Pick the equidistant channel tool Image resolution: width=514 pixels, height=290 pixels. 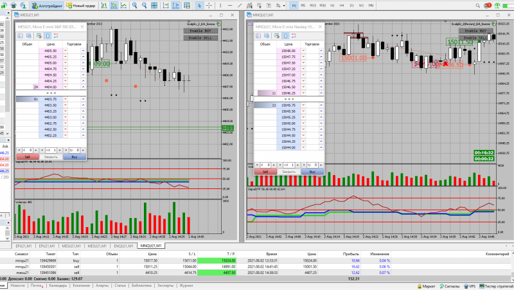(249, 6)
